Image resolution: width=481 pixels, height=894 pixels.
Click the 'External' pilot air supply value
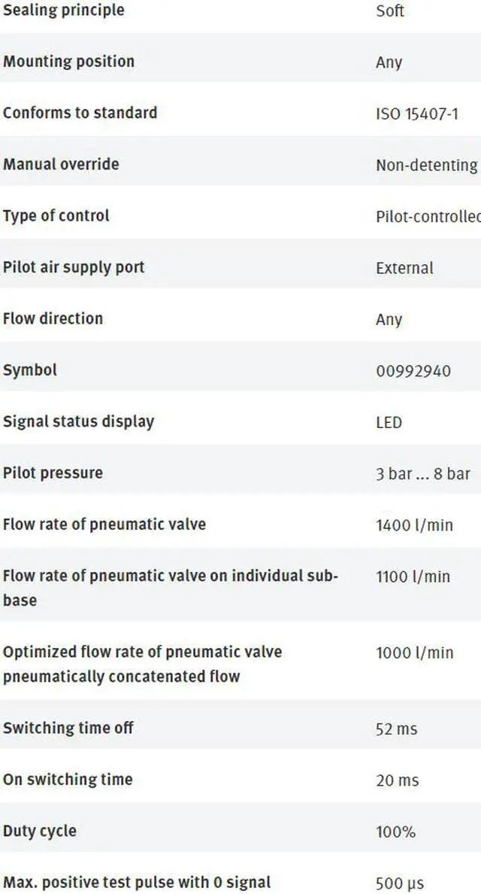coord(404,268)
